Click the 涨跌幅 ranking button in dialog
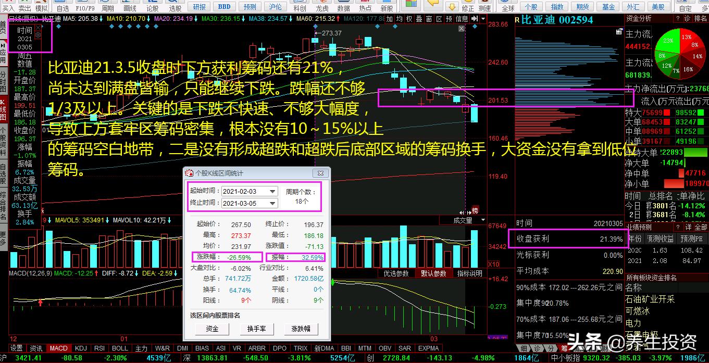The height and width of the screenshot is (363, 709). pyautogui.click(x=301, y=329)
